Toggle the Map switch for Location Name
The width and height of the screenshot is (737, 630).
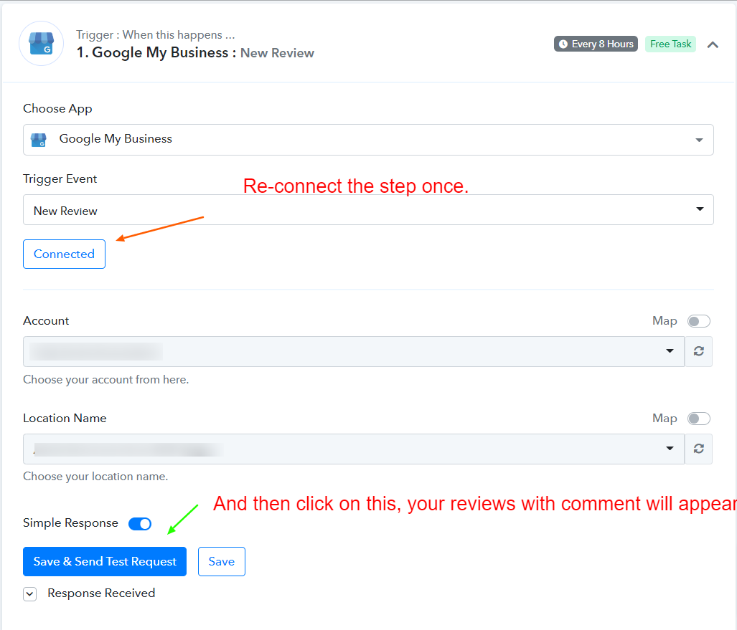tap(698, 419)
